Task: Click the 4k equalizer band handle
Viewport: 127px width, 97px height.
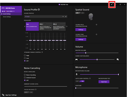Action: tap(57, 40)
